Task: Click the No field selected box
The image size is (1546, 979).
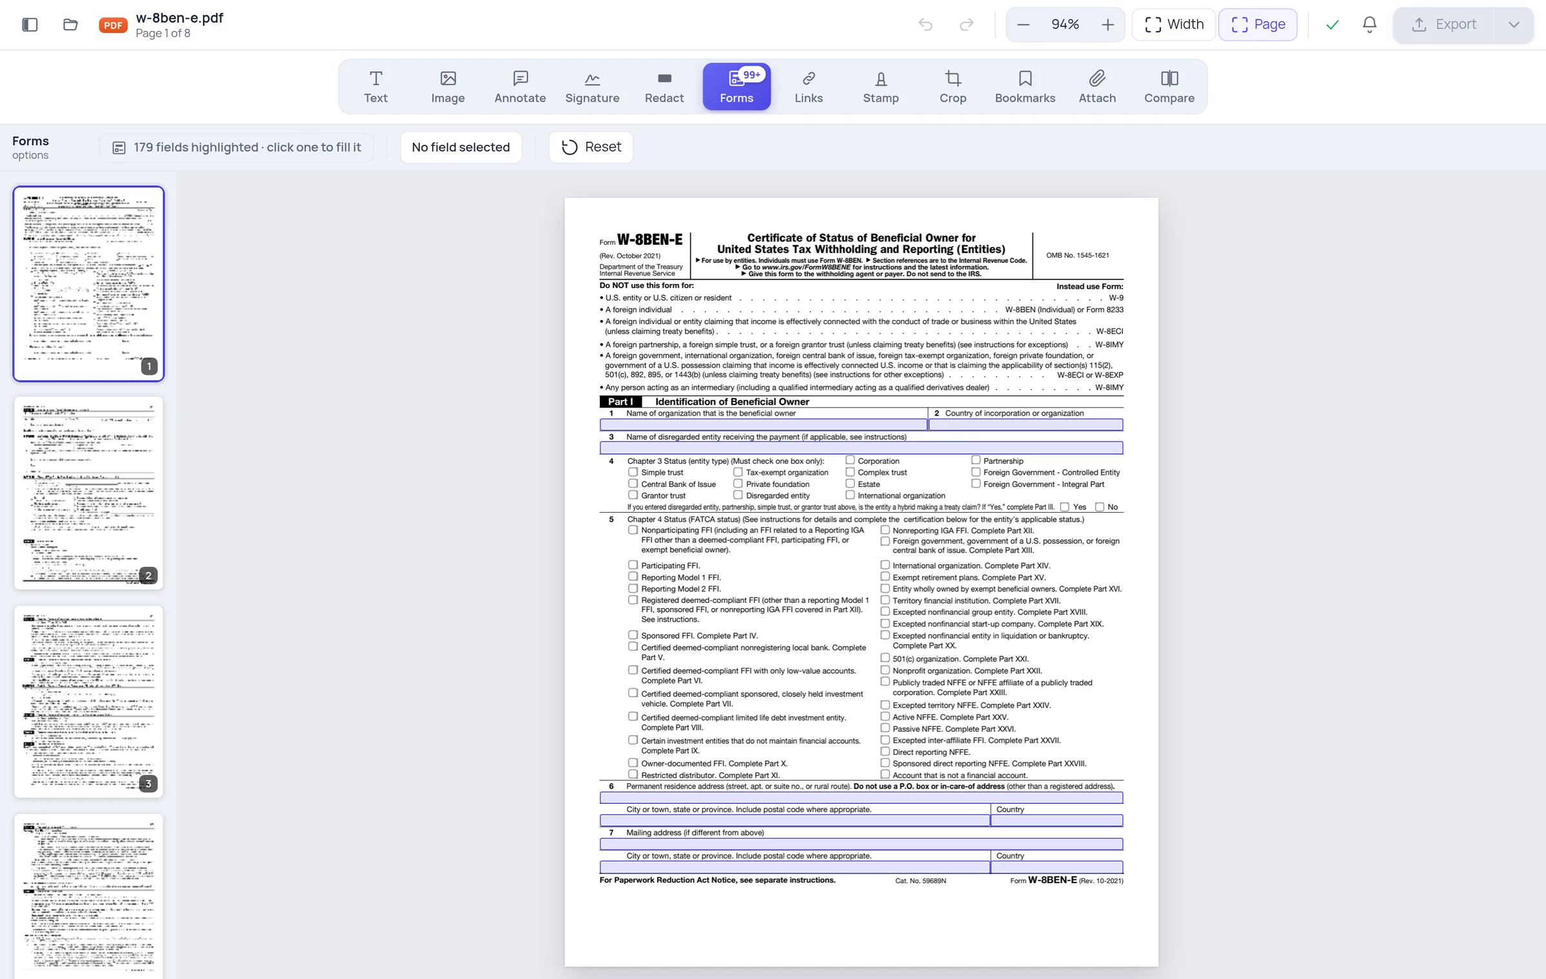Action: [461, 147]
